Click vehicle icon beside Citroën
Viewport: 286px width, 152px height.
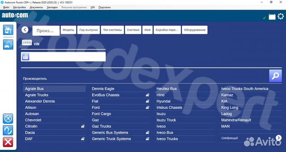point(83,126)
